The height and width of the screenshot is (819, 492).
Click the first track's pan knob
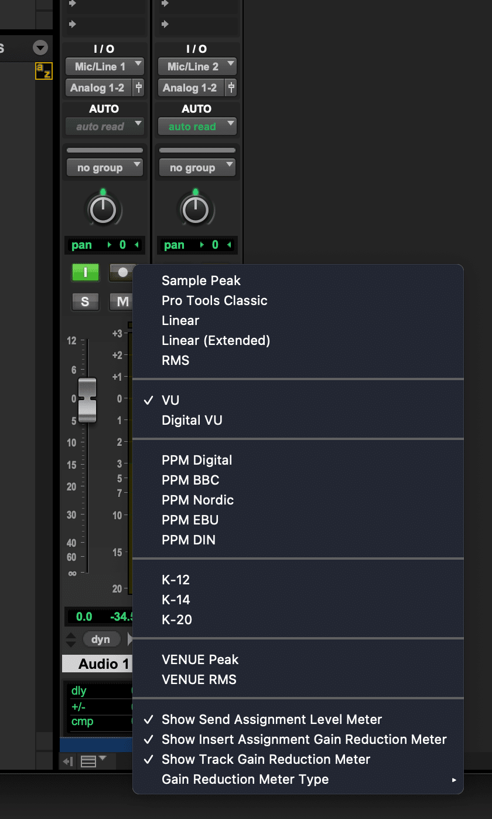point(104,209)
